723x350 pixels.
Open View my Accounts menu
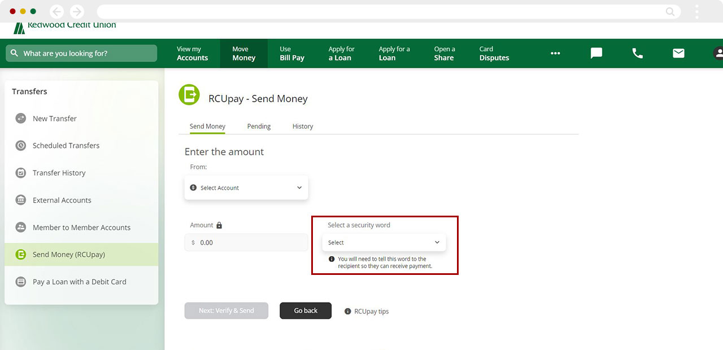pos(192,54)
